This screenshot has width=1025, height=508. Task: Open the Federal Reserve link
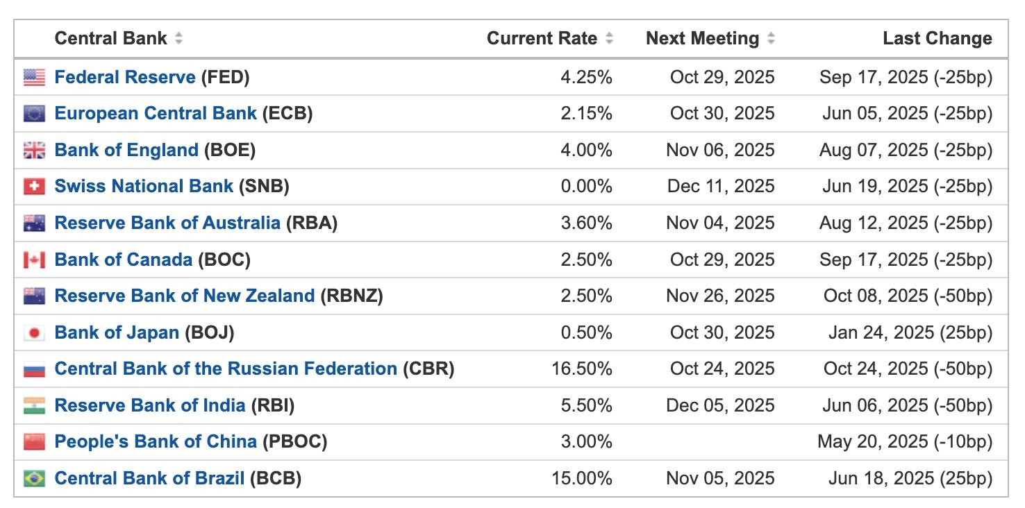125,77
